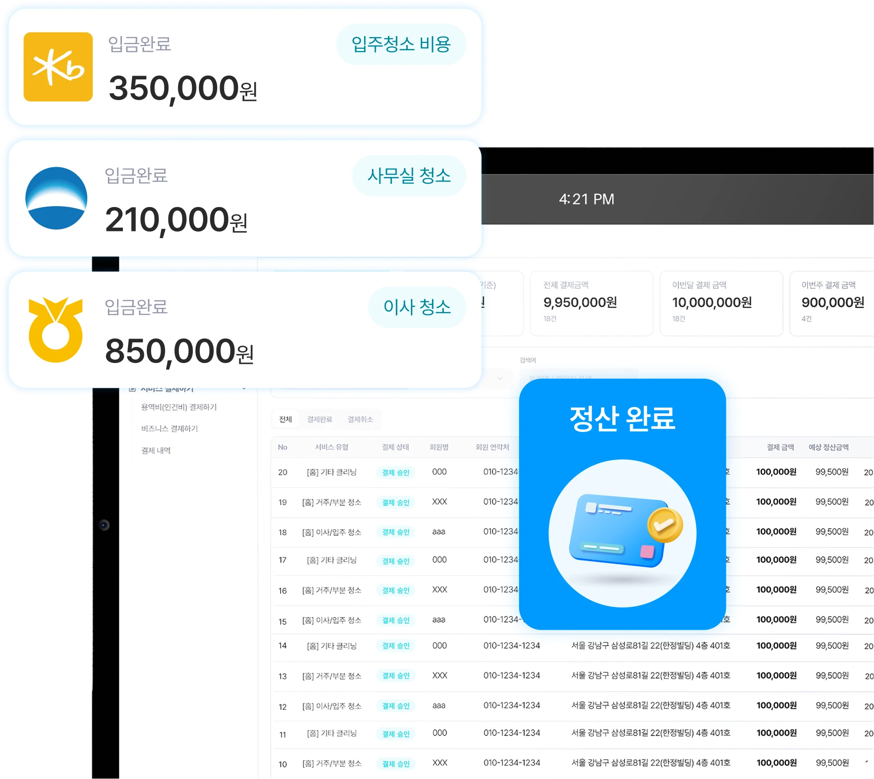Select the 전체 tab

285,419
